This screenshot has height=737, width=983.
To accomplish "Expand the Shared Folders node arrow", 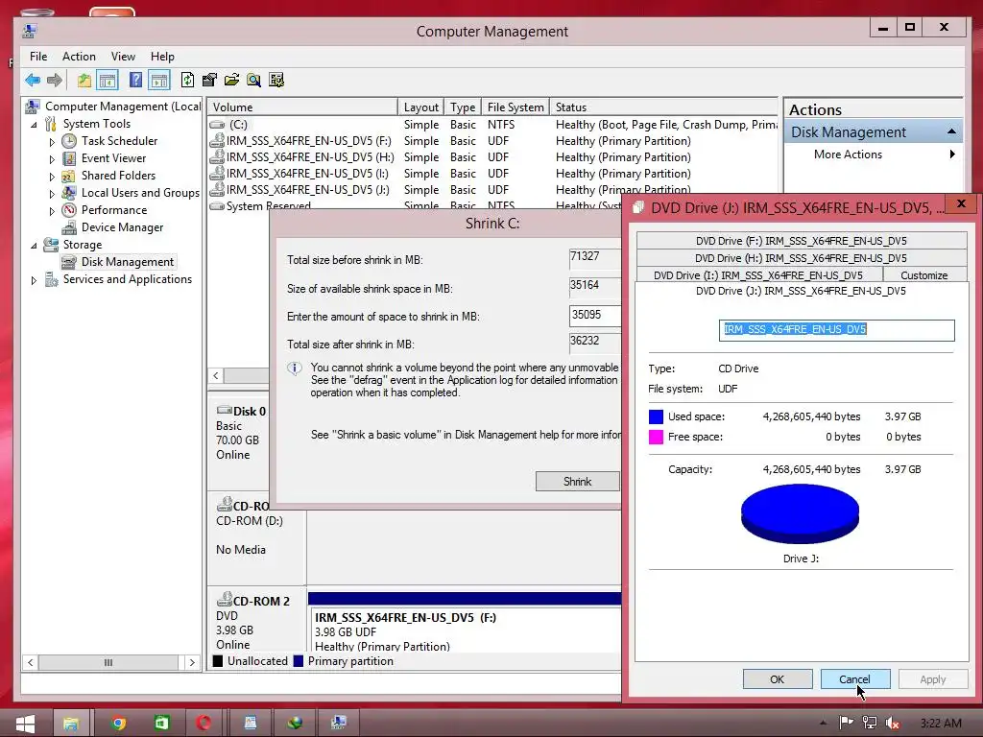I will click(x=52, y=177).
